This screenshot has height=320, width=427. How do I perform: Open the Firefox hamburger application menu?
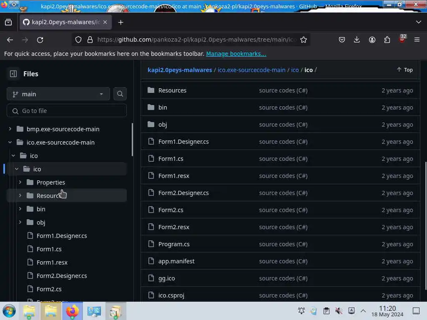[x=417, y=40]
